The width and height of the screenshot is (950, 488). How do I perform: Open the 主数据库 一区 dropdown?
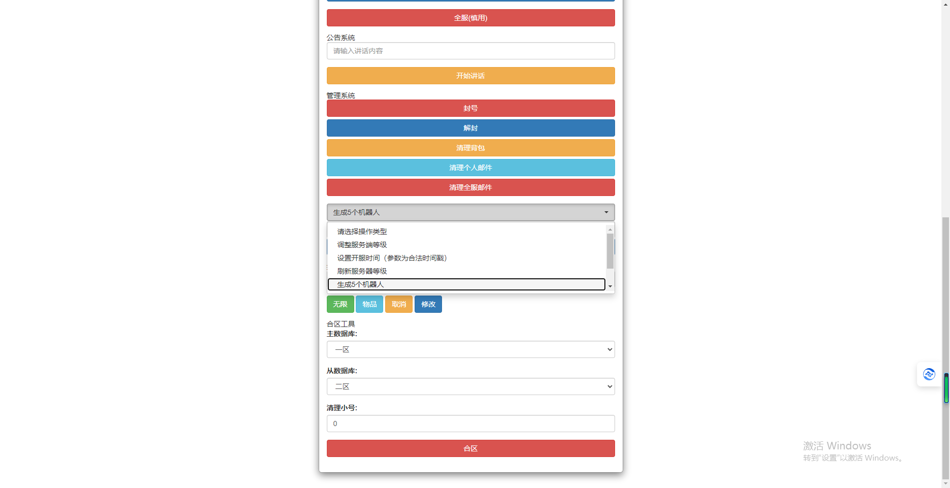click(470, 349)
